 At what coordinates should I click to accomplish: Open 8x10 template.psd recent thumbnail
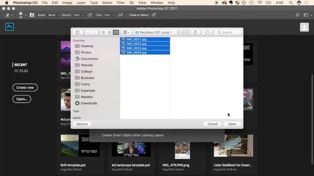point(80,146)
